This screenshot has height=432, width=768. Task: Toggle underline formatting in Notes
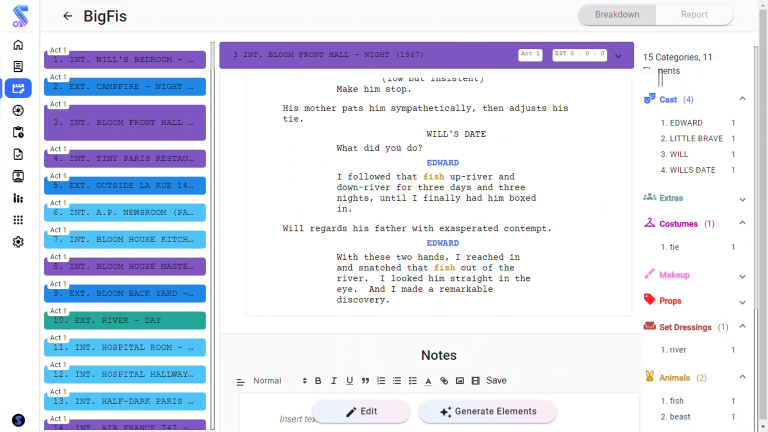pos(349,380)
